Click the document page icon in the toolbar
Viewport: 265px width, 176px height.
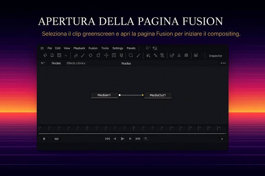tap(52, 55)
